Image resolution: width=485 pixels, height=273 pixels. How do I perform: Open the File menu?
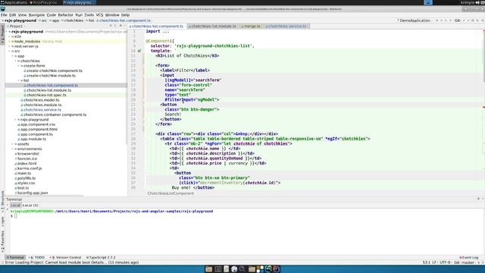click(x=4, y=15)
